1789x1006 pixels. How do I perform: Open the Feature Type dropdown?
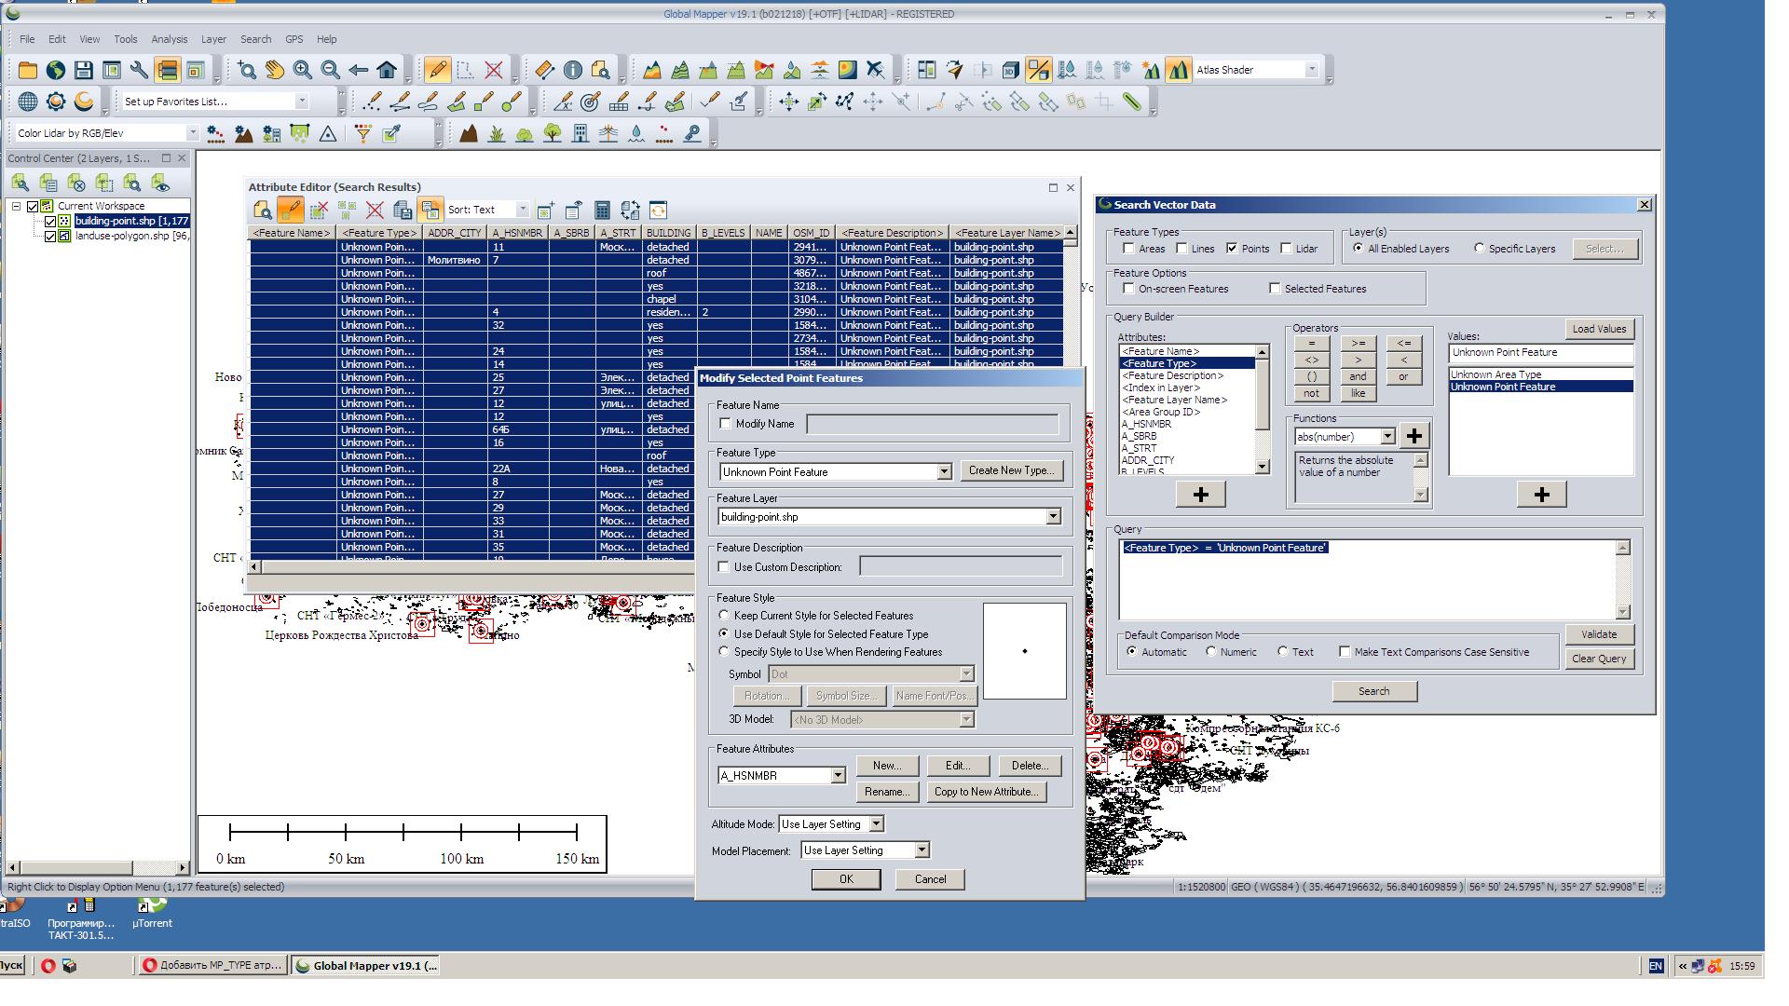pos(943,472)
